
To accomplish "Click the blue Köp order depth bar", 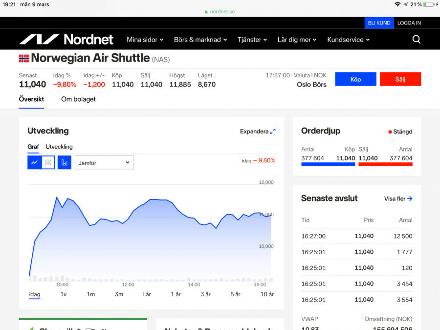I will (x=328, y=164).
